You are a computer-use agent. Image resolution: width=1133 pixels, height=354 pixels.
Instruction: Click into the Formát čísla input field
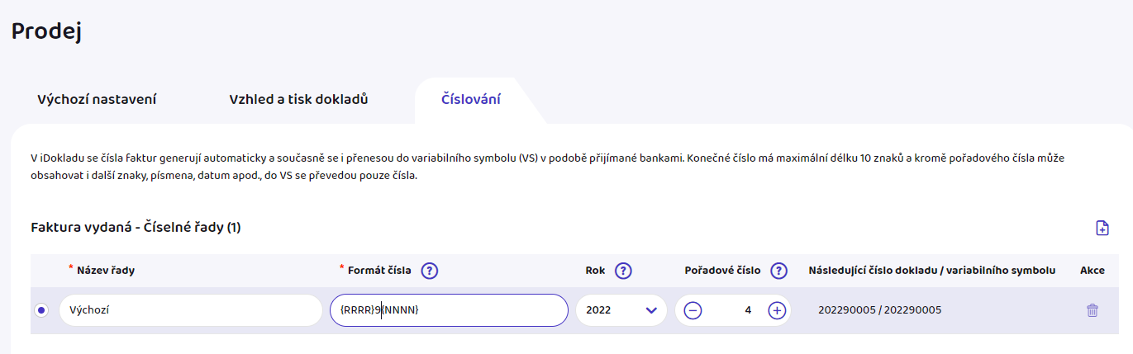pos(449,310)
